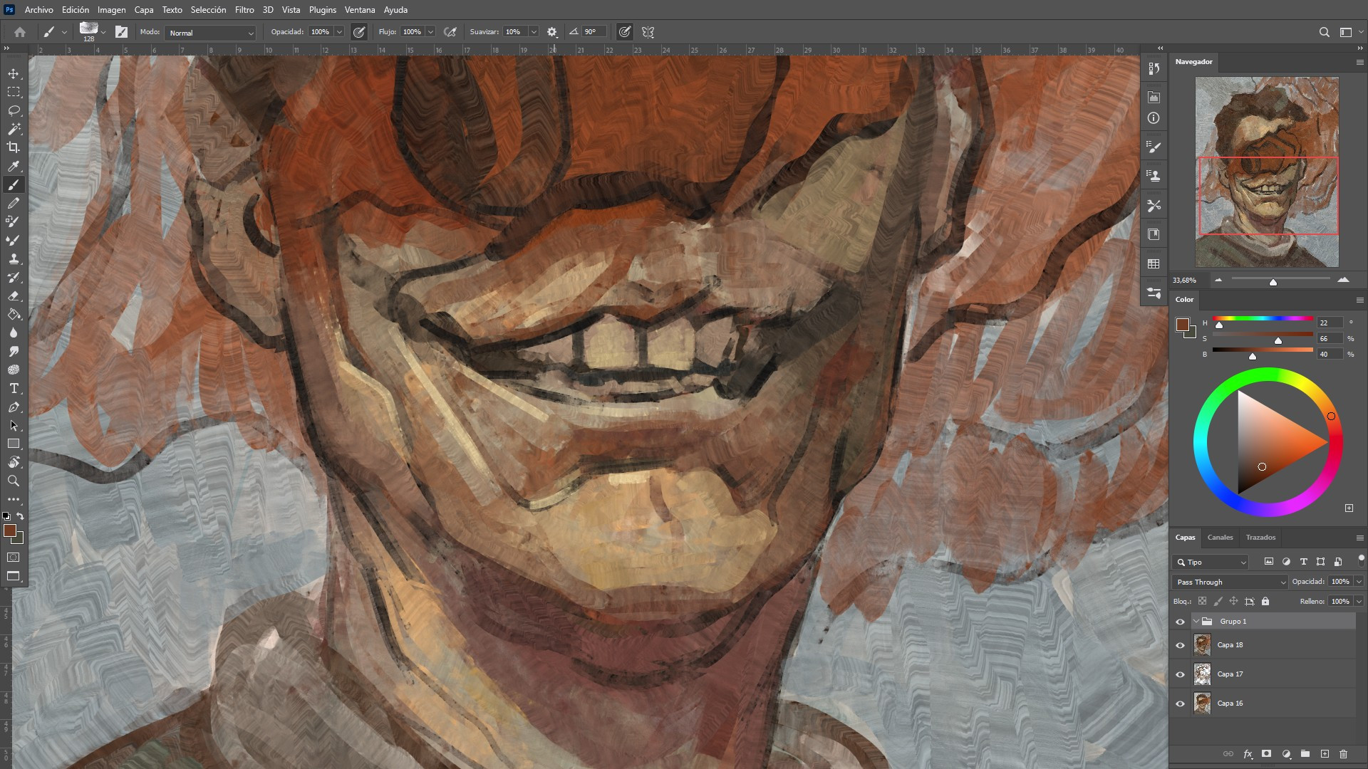
Task: Click zoom in mountain button in Navegador
Action: coord(1343,280)
